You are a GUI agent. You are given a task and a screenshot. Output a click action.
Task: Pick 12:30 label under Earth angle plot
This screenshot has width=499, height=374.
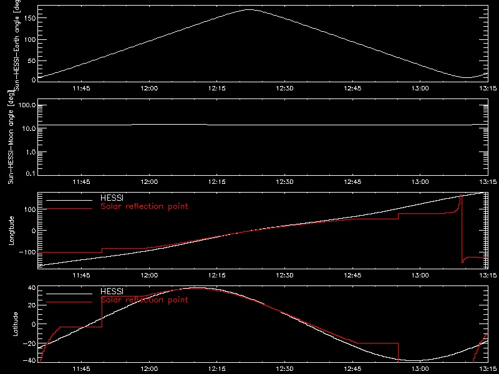click(285, 89)
